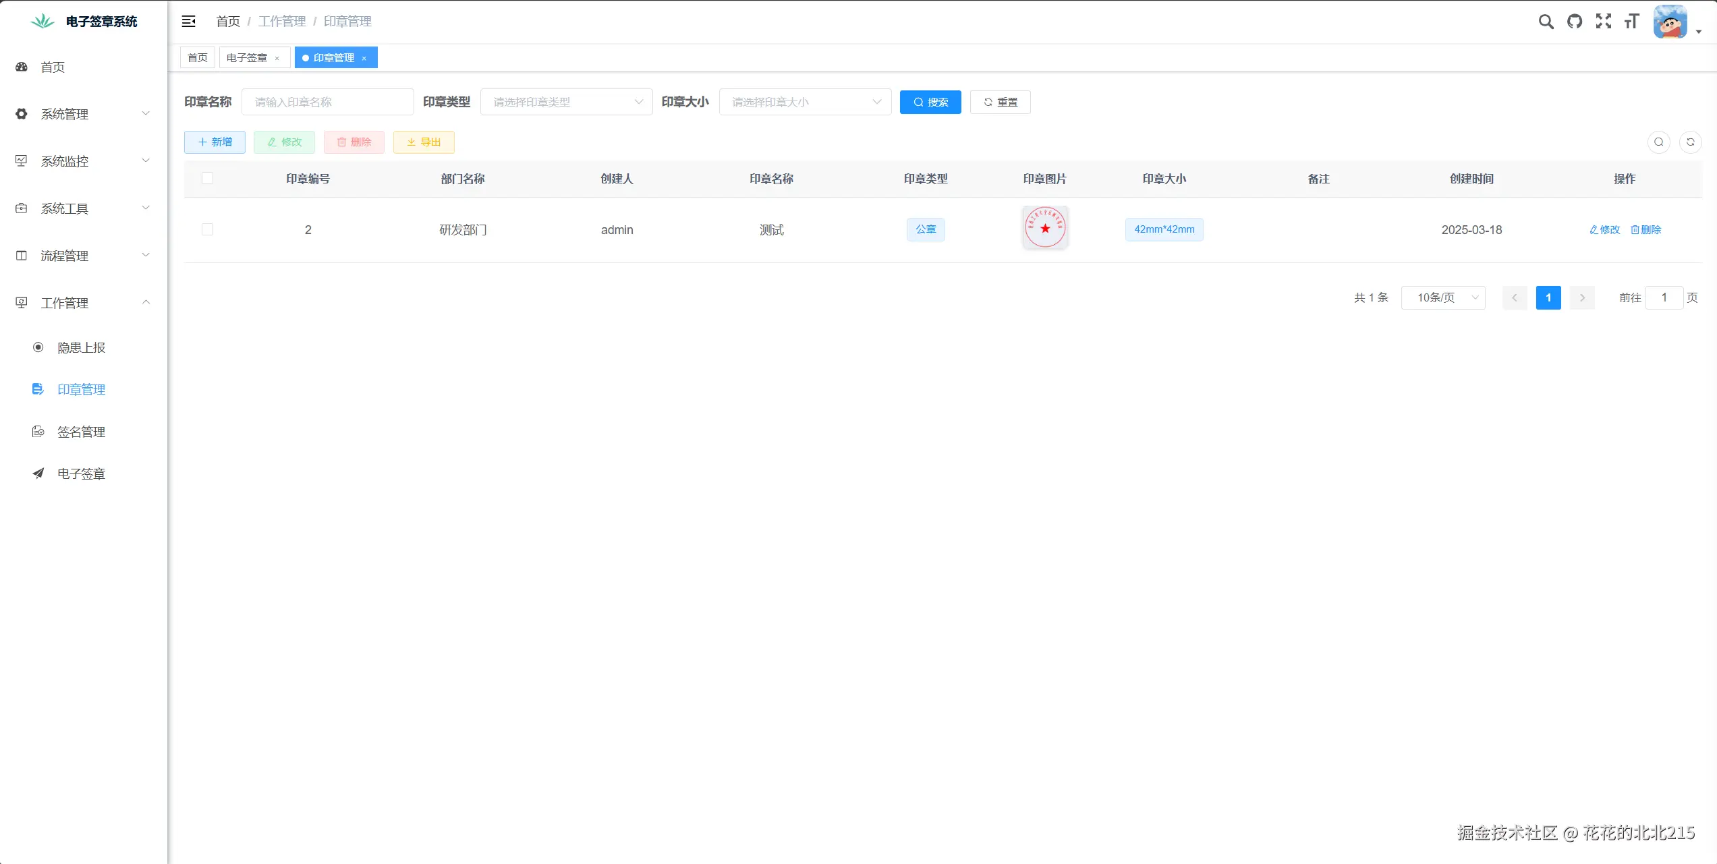The height and width of the screenshot is (864, 1717).
Task: Check the select-all header checkbox
Action: point(207,178)
